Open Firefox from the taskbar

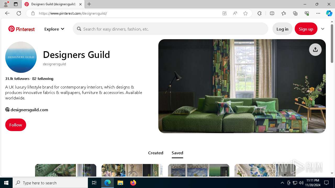coord(133,183)
